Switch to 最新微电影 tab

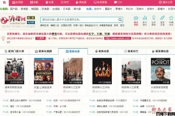pos(160,51)
